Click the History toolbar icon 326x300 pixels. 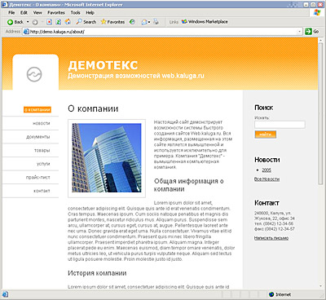[132, 22]
